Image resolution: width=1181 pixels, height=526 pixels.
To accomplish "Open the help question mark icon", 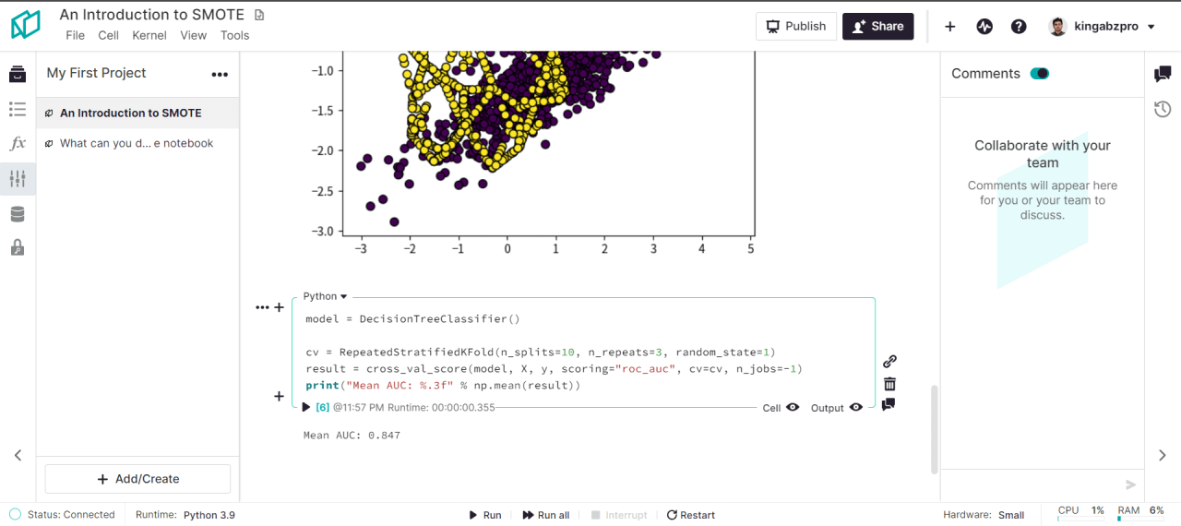I will [x=1019, y=27].
